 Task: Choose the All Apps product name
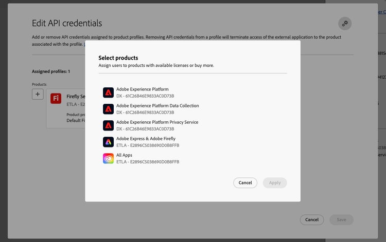pos(125,155)
